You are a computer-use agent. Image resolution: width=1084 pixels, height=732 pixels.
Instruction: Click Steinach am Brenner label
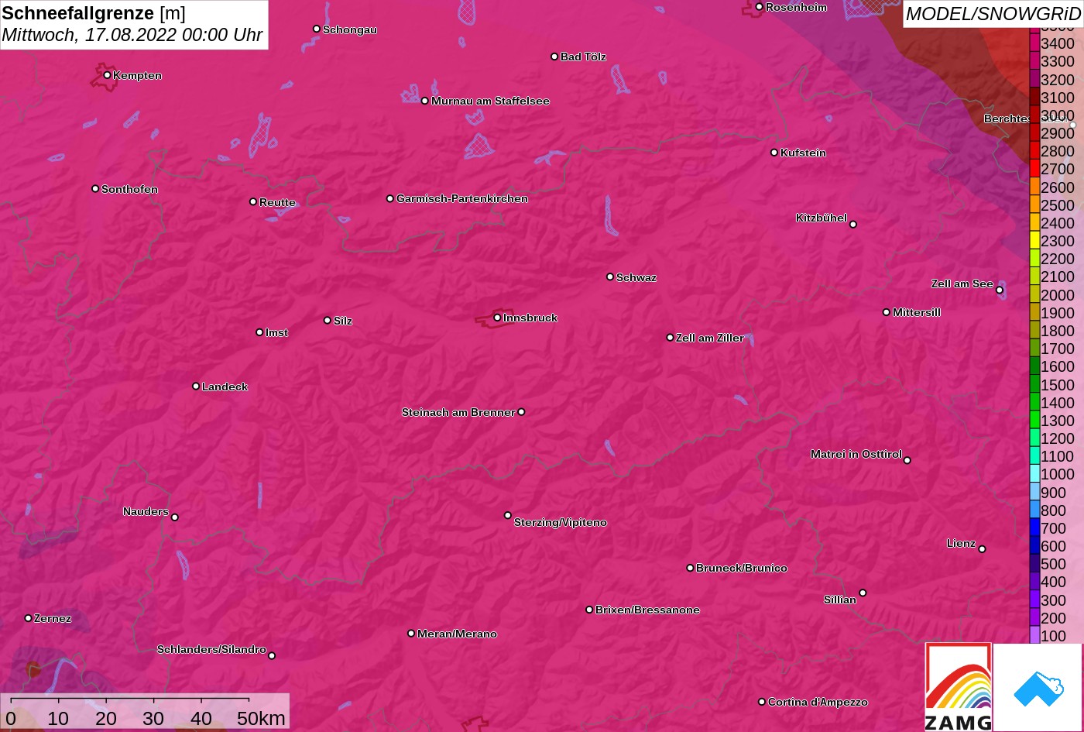click(458, 412)
